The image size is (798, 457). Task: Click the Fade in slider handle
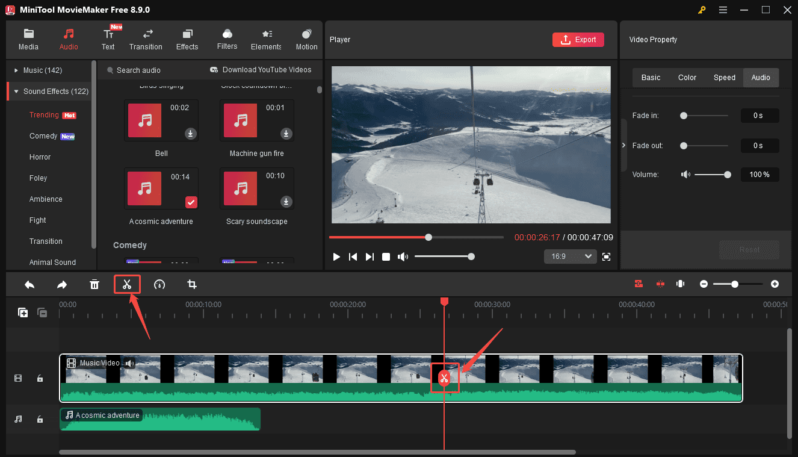click(684, 116)
